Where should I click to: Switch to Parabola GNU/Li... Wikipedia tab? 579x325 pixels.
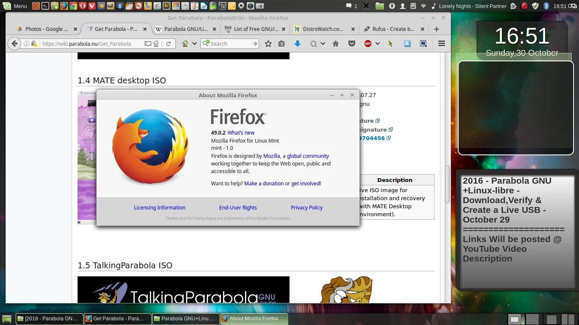(x=187, y=29)
